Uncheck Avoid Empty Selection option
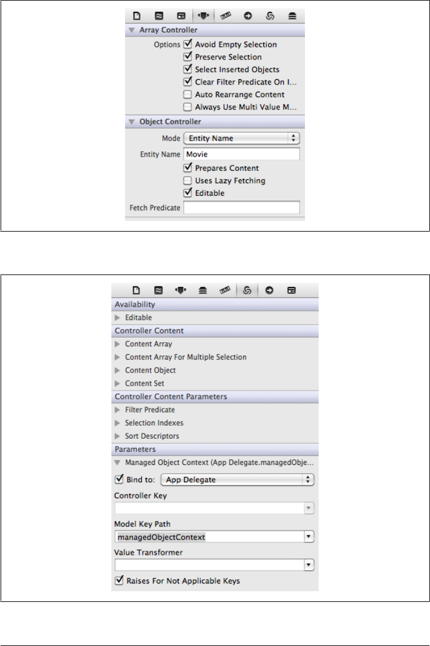This screenshot has width=430, height=646. 188,43
